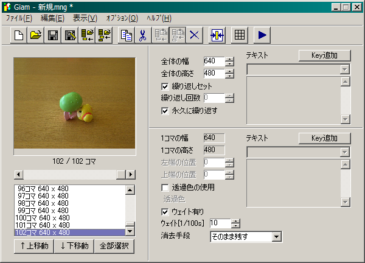The image size is (365, 263).
Task: Open the 編集(E) menu
Action: coord(52,18)
